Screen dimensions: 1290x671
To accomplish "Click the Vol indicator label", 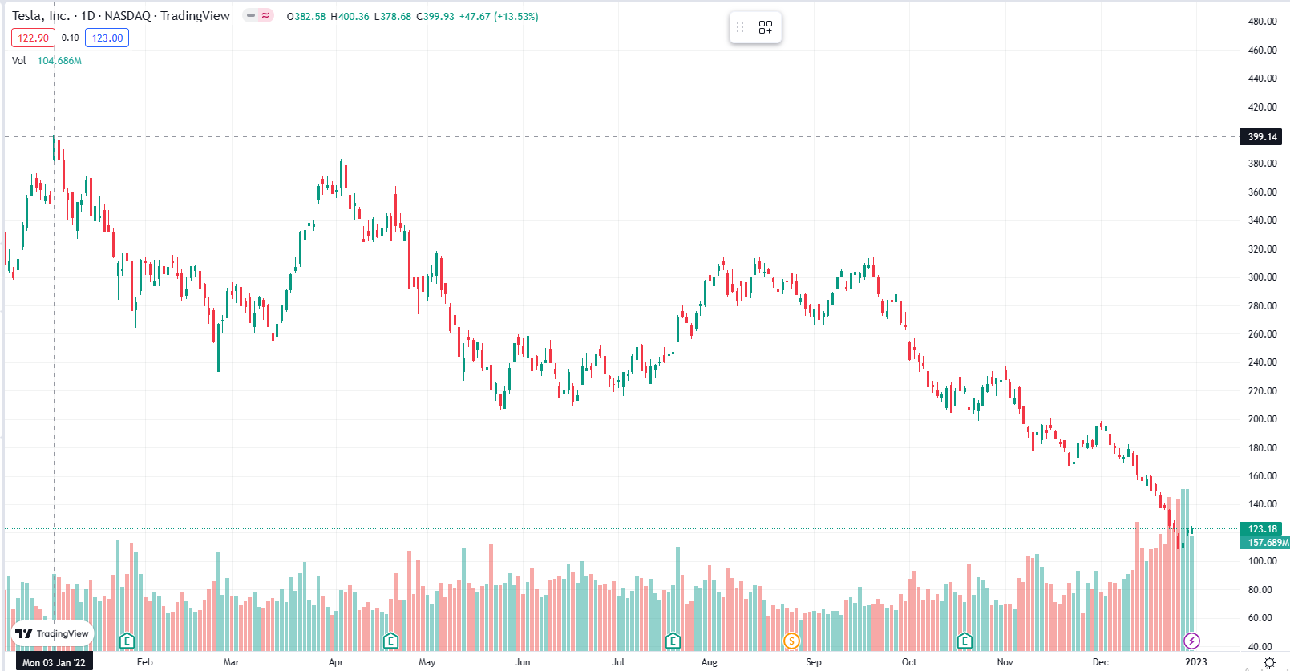I will pyautogui.click(x=18, y=61).
